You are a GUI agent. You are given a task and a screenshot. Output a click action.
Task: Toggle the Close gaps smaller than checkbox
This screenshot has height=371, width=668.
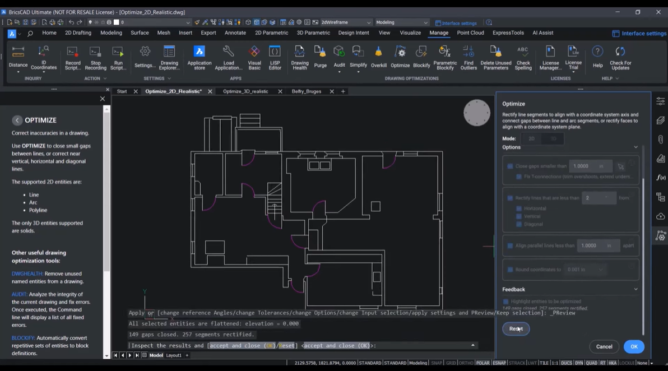click(510, 166)
